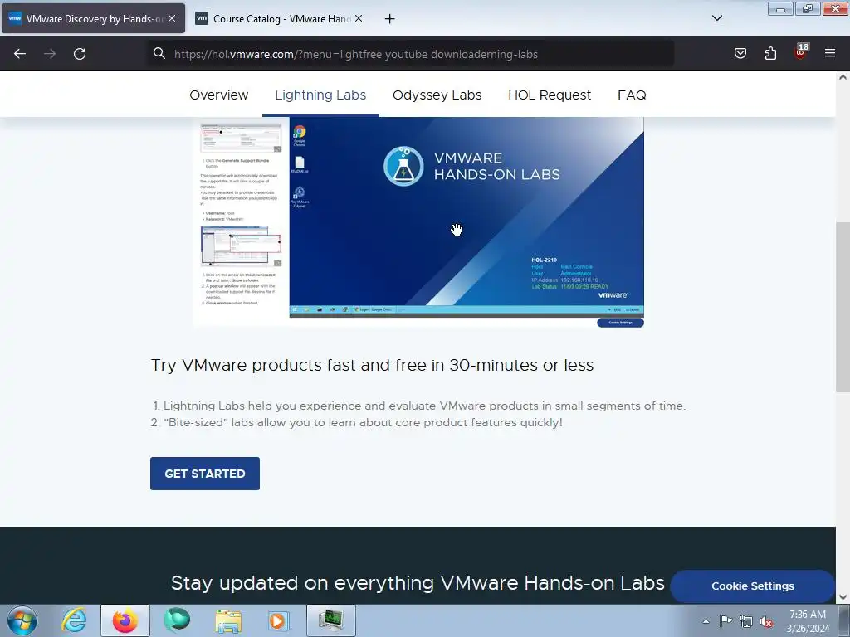Click the search magnifier in address bar
Image resolution: width=850 pixels, height=637 pixels.
click(159, 53)
